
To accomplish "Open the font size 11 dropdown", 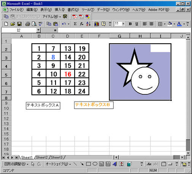I will pos(123,24).
